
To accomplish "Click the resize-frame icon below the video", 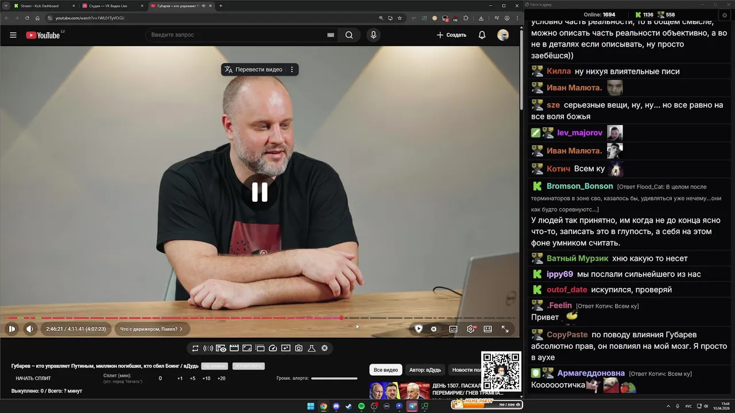I will 247,348.
